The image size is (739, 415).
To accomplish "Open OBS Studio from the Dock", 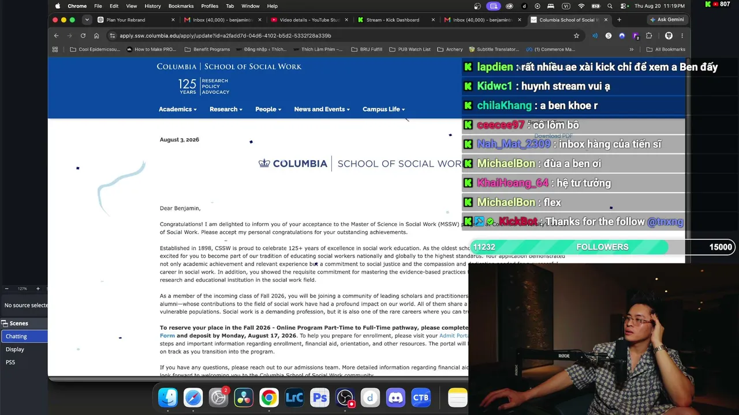I will coord(345,398).
